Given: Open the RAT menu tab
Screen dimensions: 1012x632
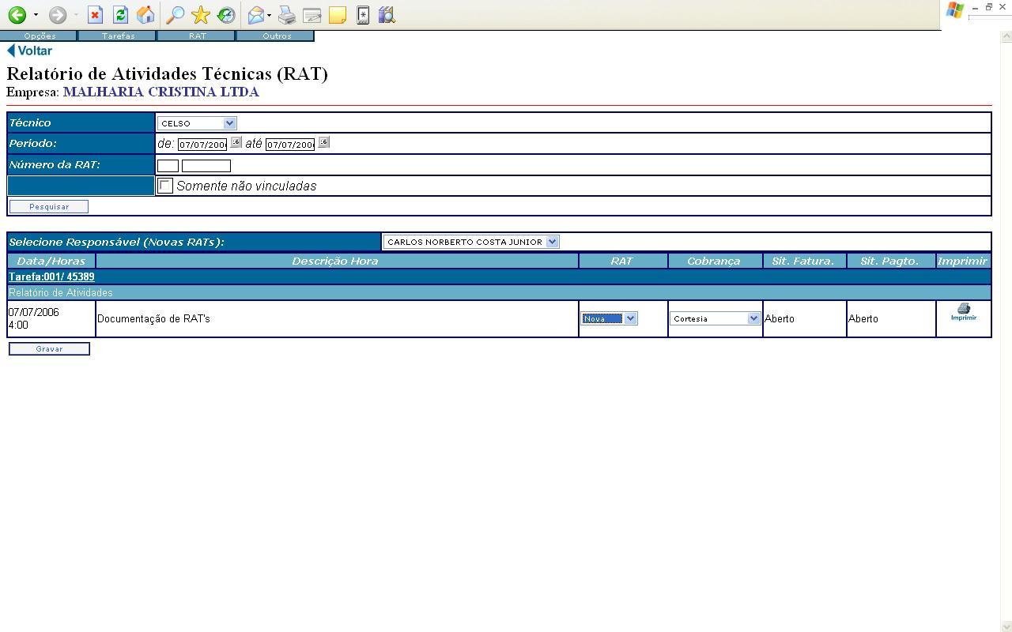Looking at the screenshot, I should point(197,36).
